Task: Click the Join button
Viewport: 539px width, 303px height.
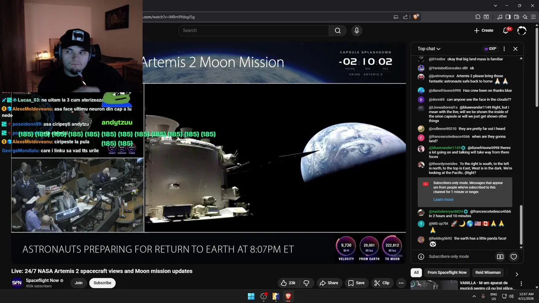Action: 79,283
